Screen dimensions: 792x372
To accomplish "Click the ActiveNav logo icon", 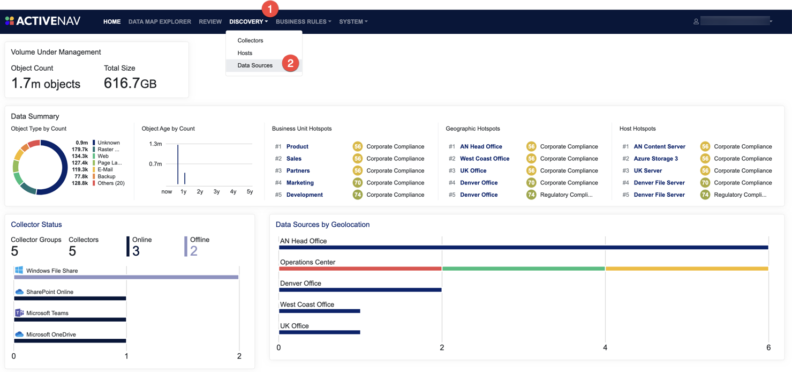I will pyautogui.click(x=10, y=21).
